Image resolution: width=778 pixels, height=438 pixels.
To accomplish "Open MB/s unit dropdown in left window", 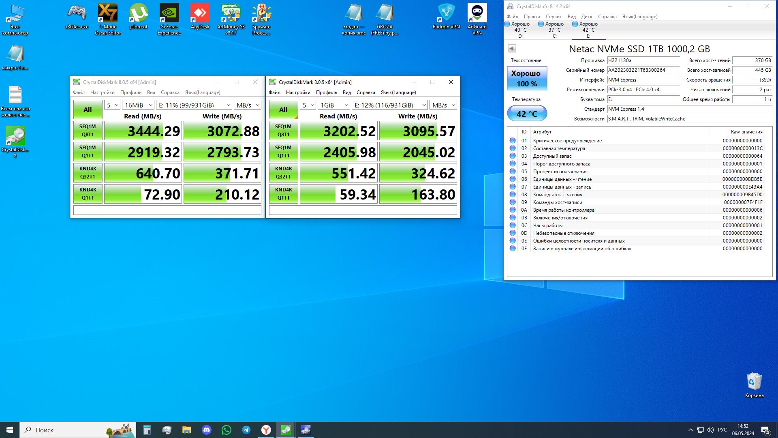I will [x=248, y=105].
